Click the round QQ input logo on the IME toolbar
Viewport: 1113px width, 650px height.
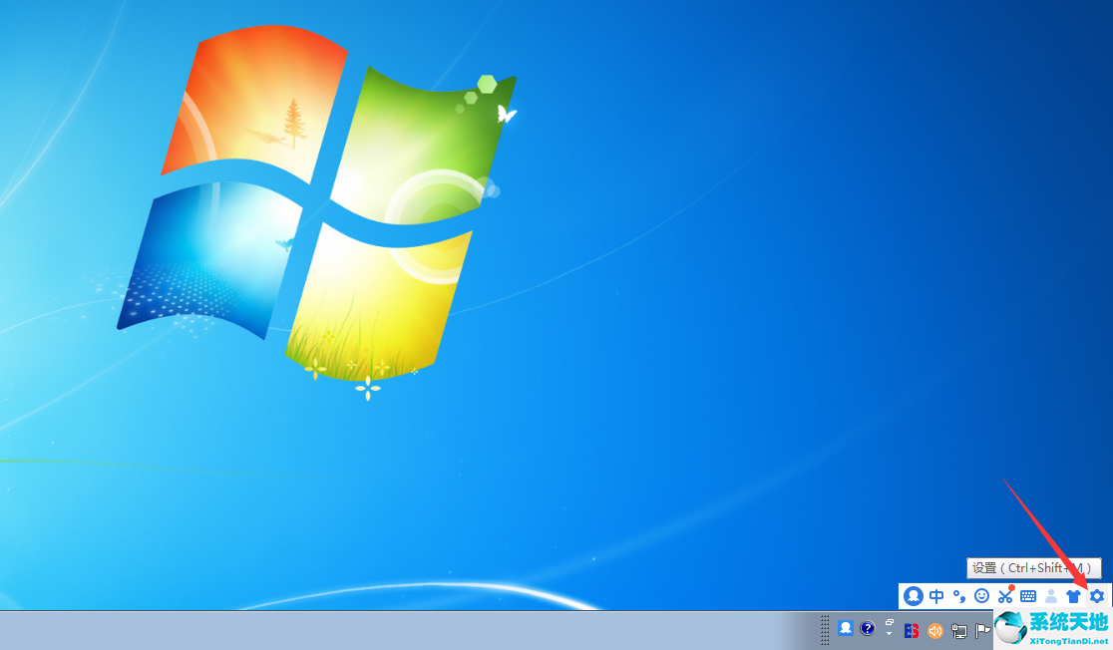914,596
